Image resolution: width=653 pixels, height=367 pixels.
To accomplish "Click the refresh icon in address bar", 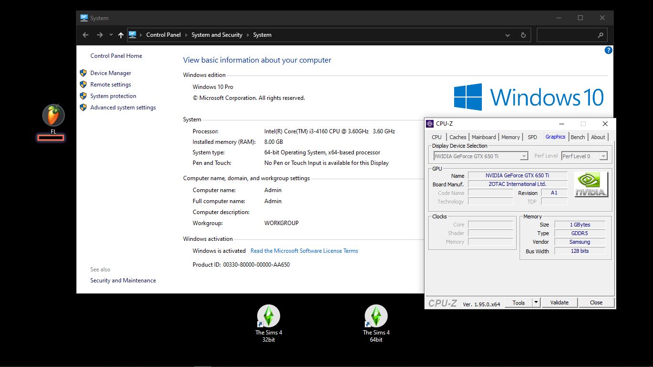I will pyautogui.click(x=523, y=35).
